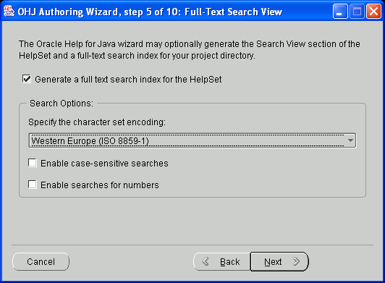Click the window title text in title bar
The width and height of the screenshot is (385, 283).
(x=150, y=12)
